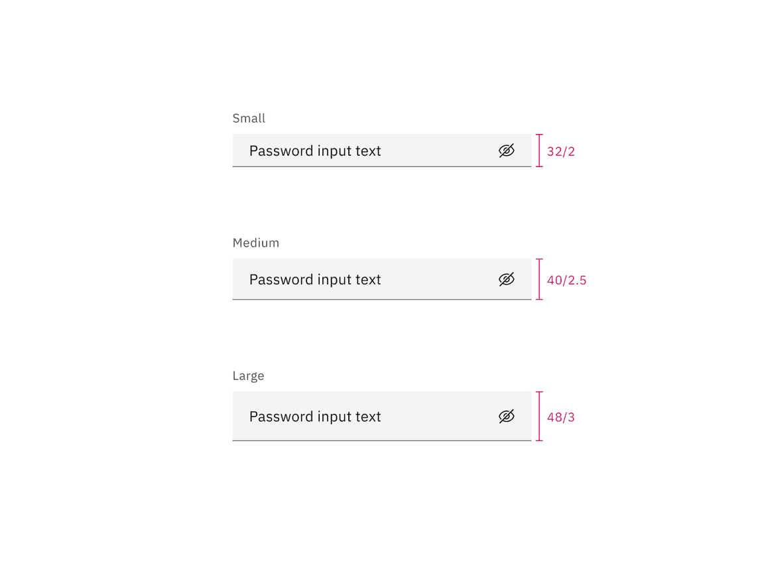Click the 32/2 measurement annotation
This screenshot has height=573, width=764.
point(560,151)
